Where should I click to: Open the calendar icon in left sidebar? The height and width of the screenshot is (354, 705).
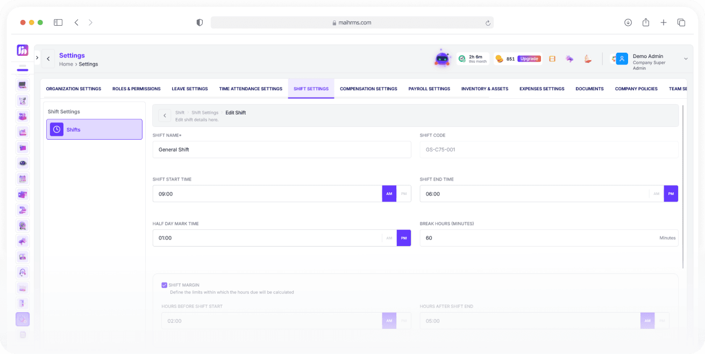[23, 179]
